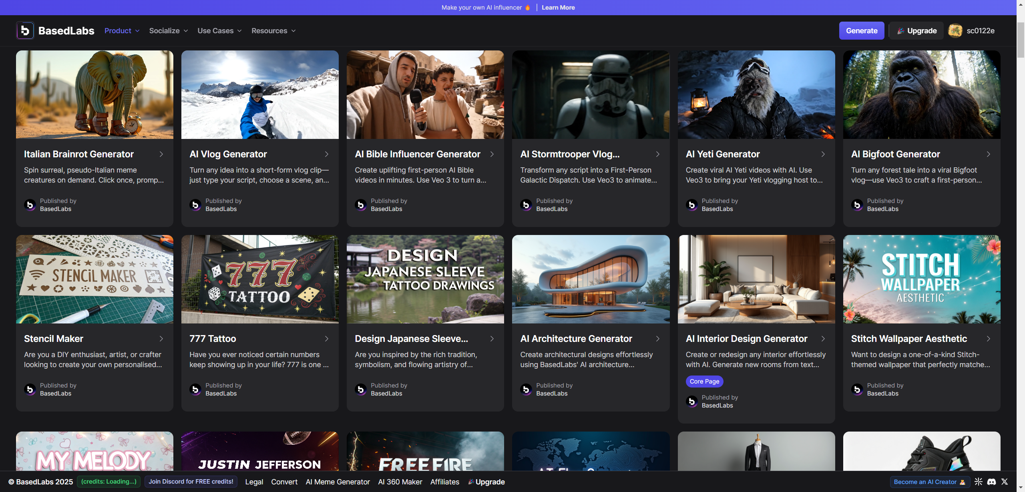Open the AI Vlog snowboarder thumbnail
The image size is (1025, 492).
pos(260,95)
